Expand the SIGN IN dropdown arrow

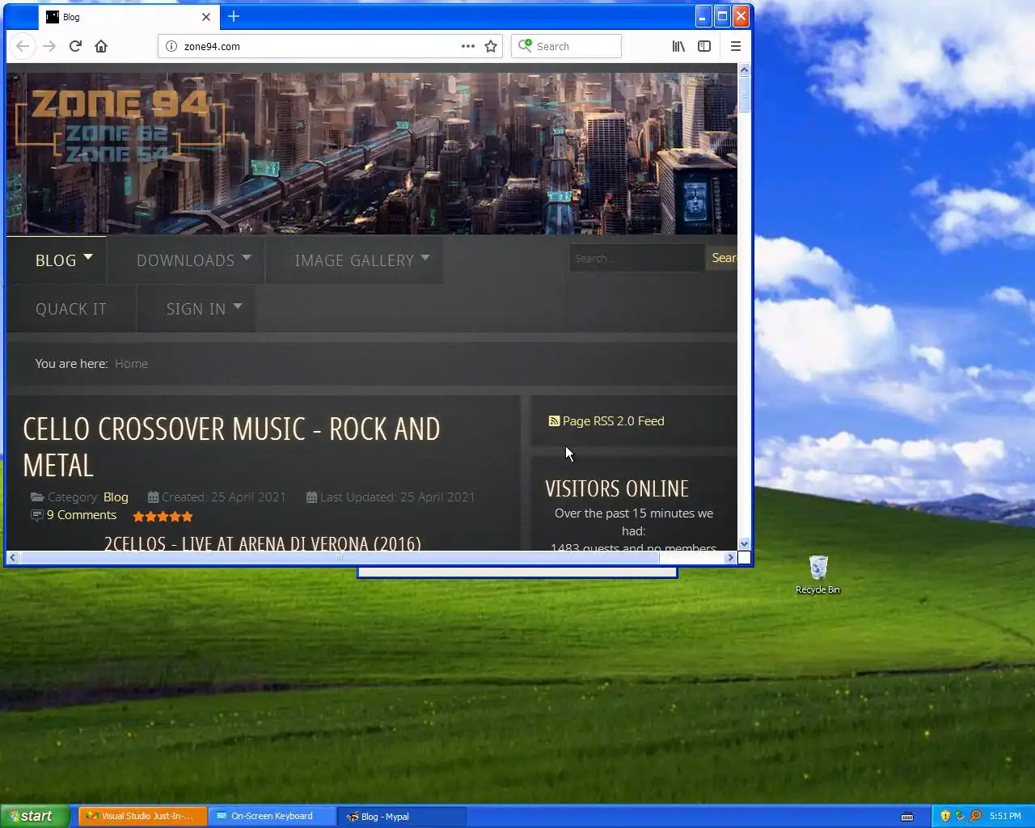click(x=238, y=306)
